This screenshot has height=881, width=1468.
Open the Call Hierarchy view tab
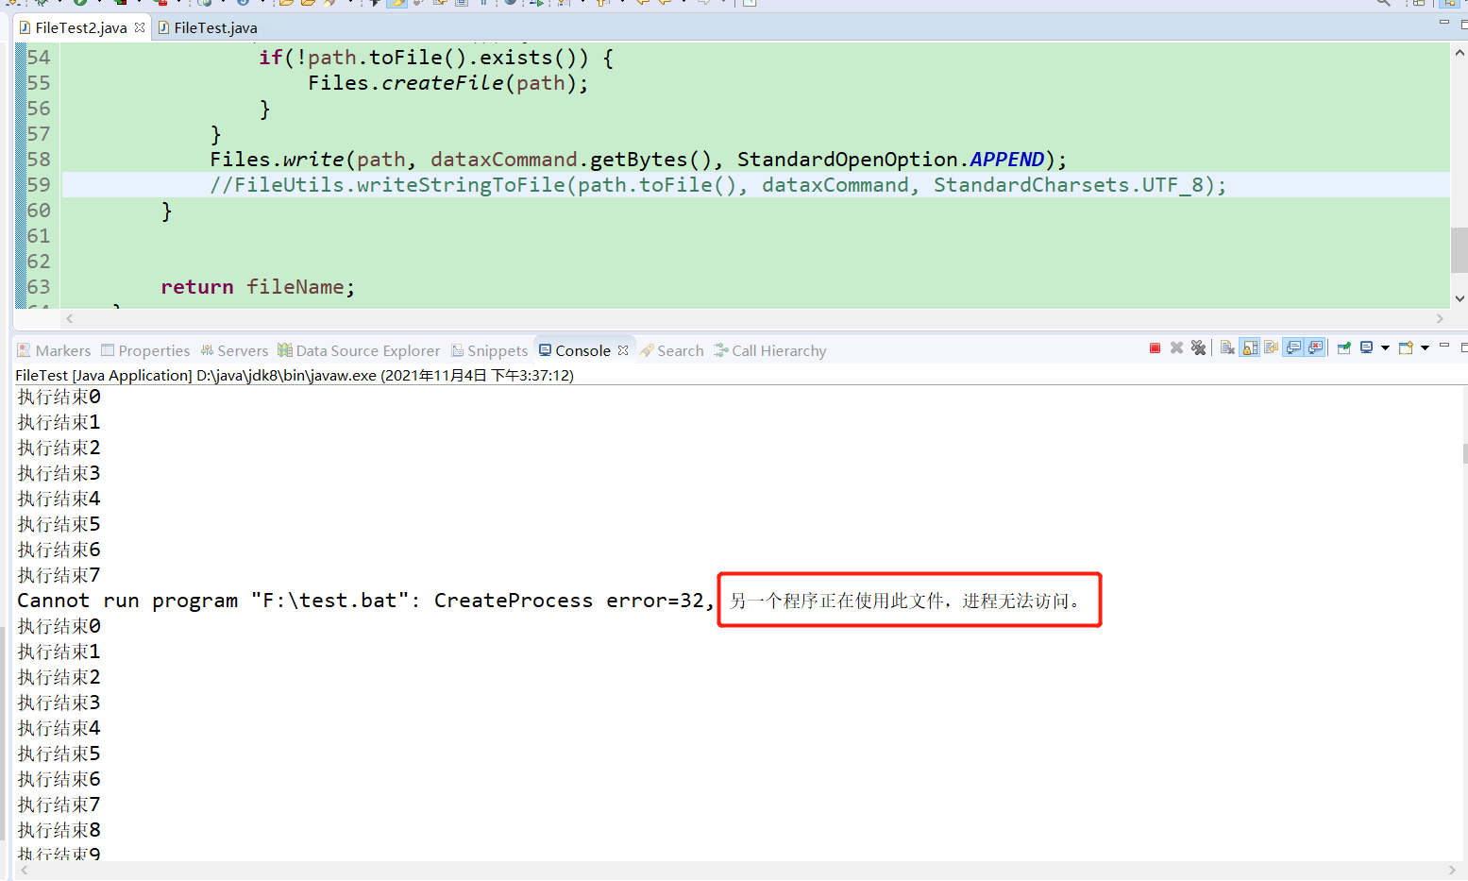(770, 350)
